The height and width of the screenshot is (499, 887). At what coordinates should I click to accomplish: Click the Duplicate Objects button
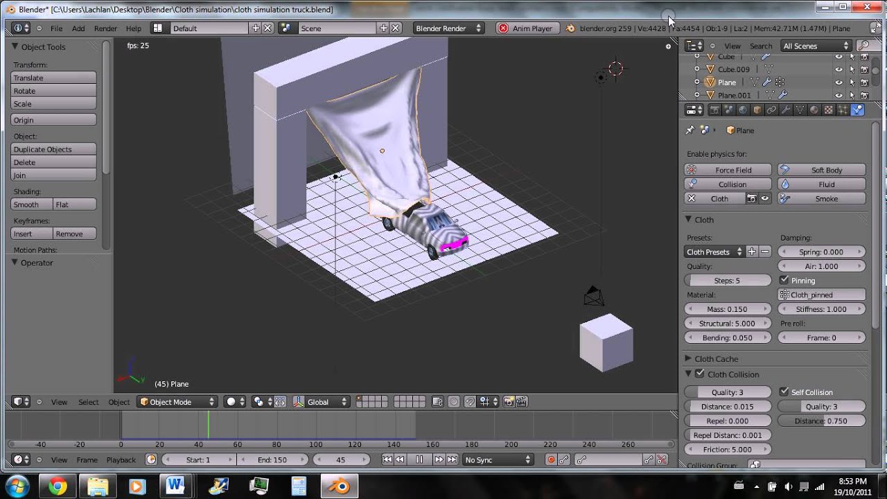53,149
